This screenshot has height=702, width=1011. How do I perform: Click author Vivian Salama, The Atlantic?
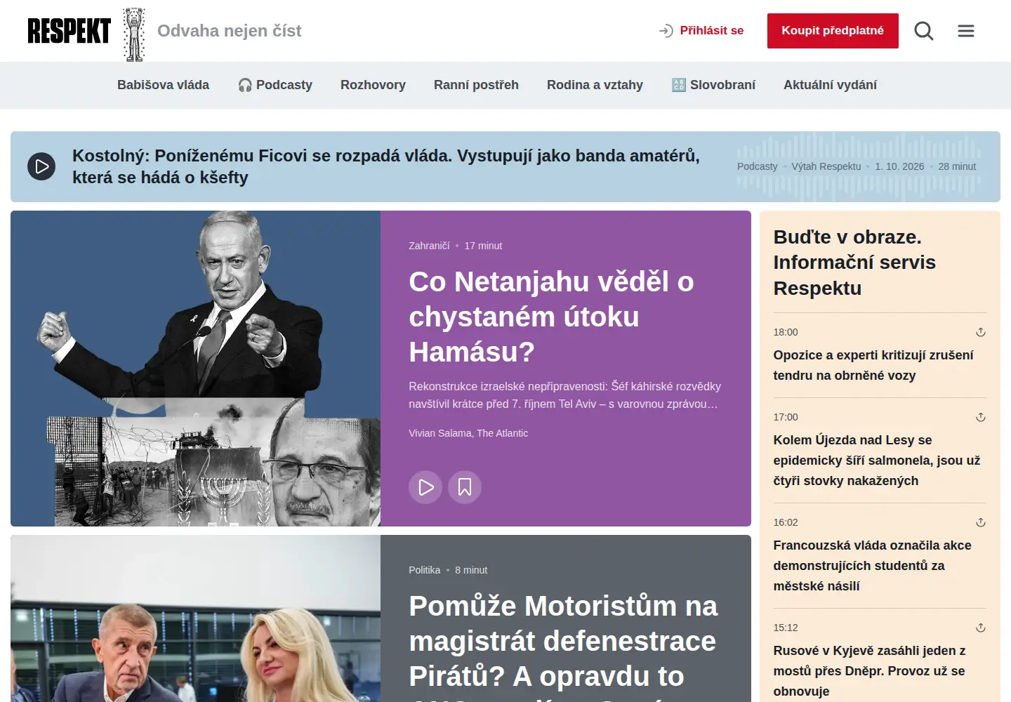pyautogui.click(x=468, y=433)
